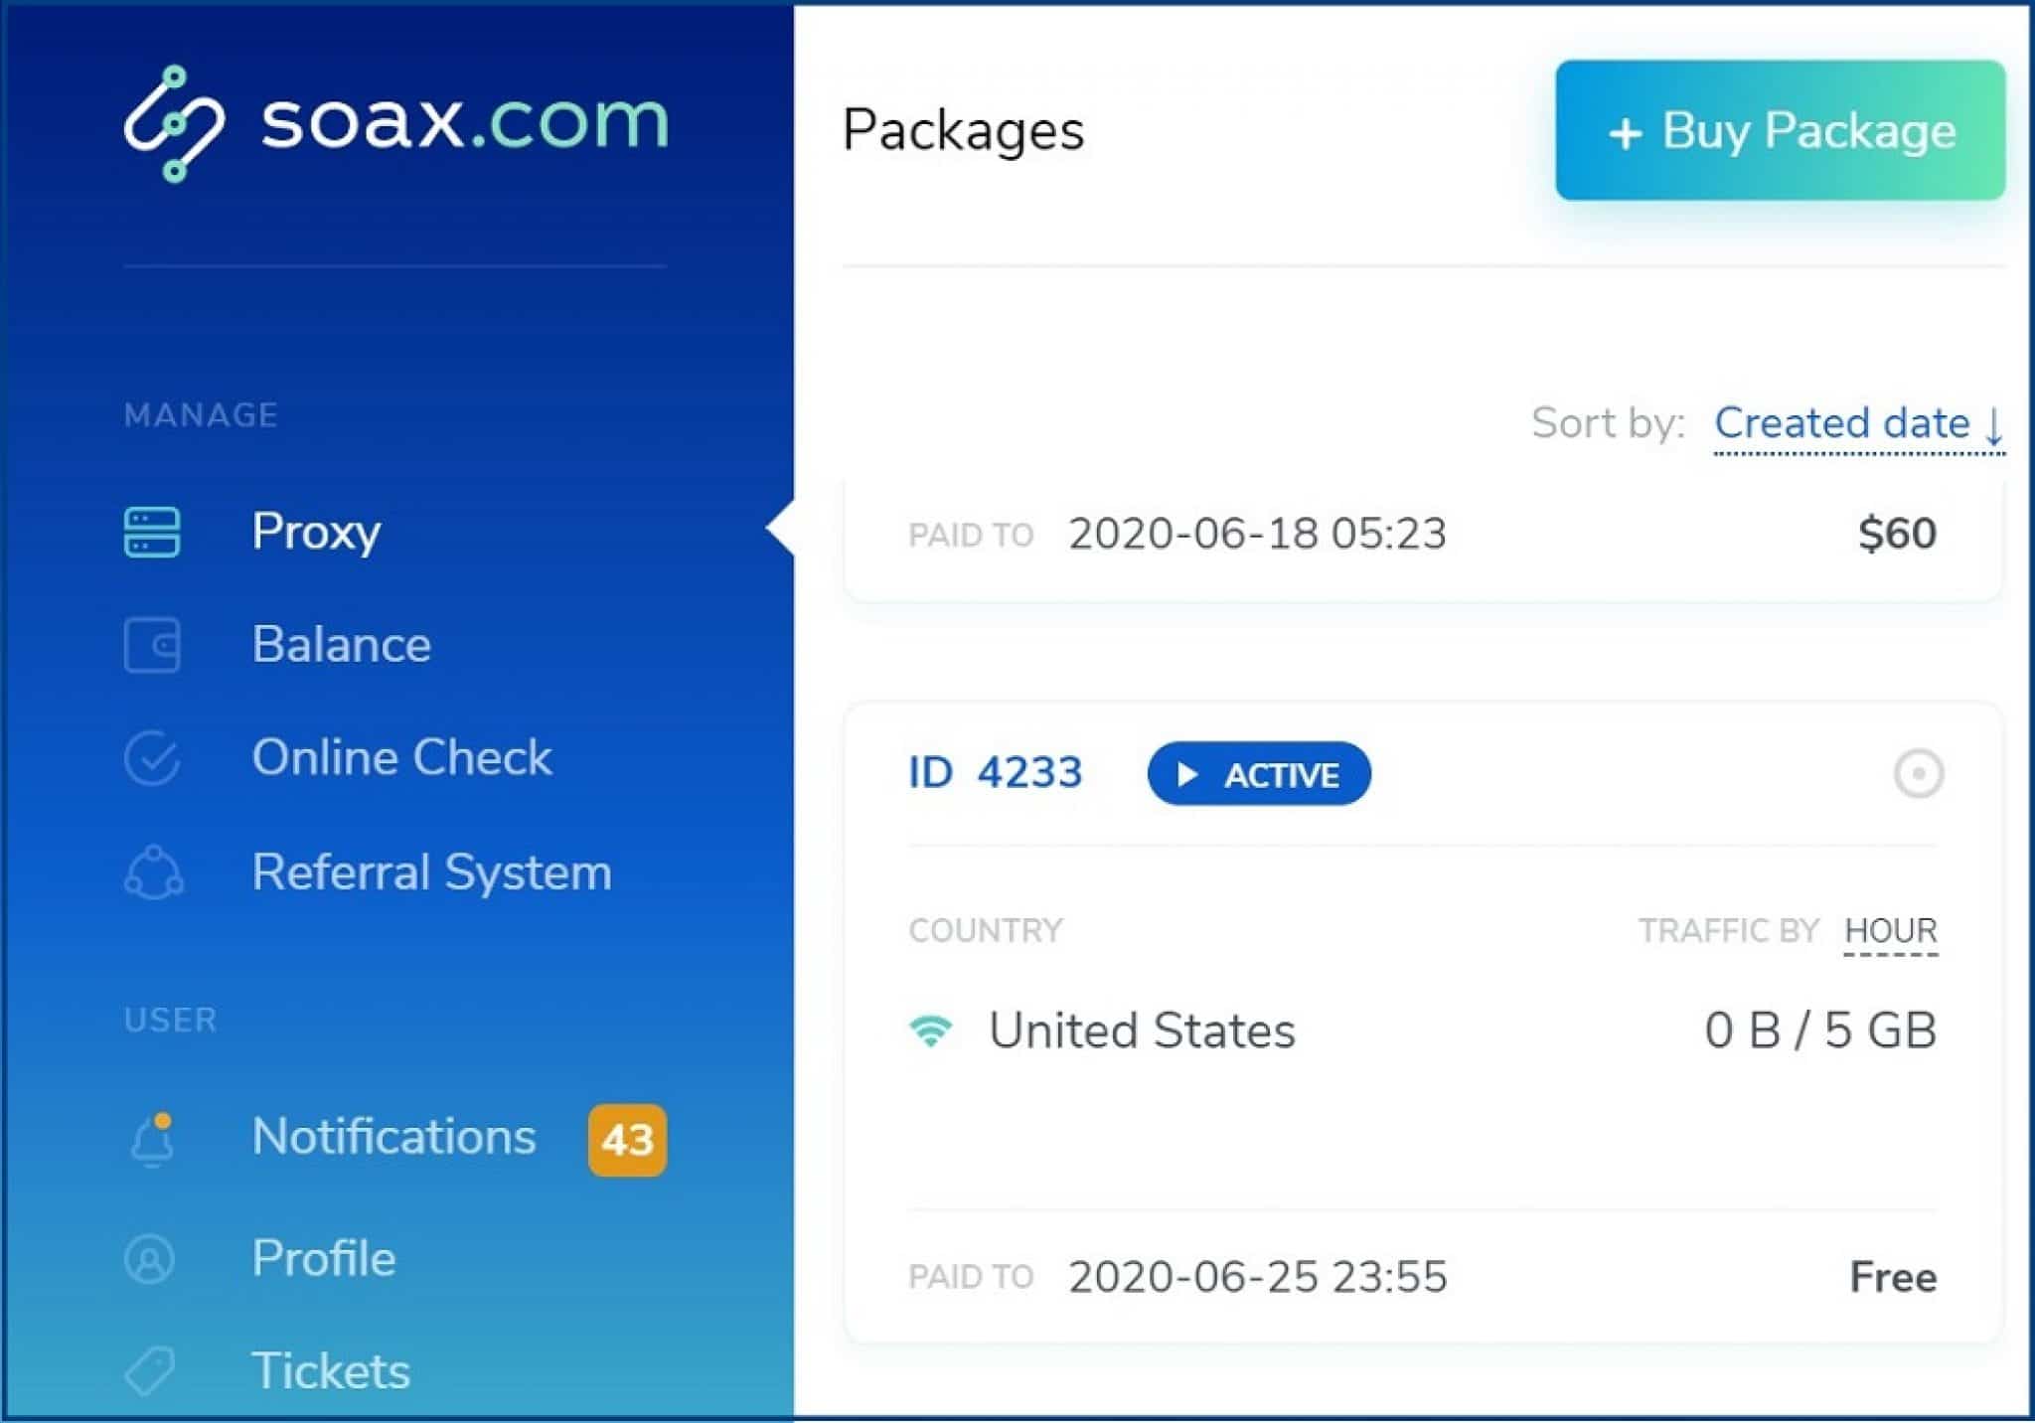The width and height of the screenshot is (2035, 1423).
Task: Click the Proxy server icon in sidebar
Action: click(x=152, y=532)
